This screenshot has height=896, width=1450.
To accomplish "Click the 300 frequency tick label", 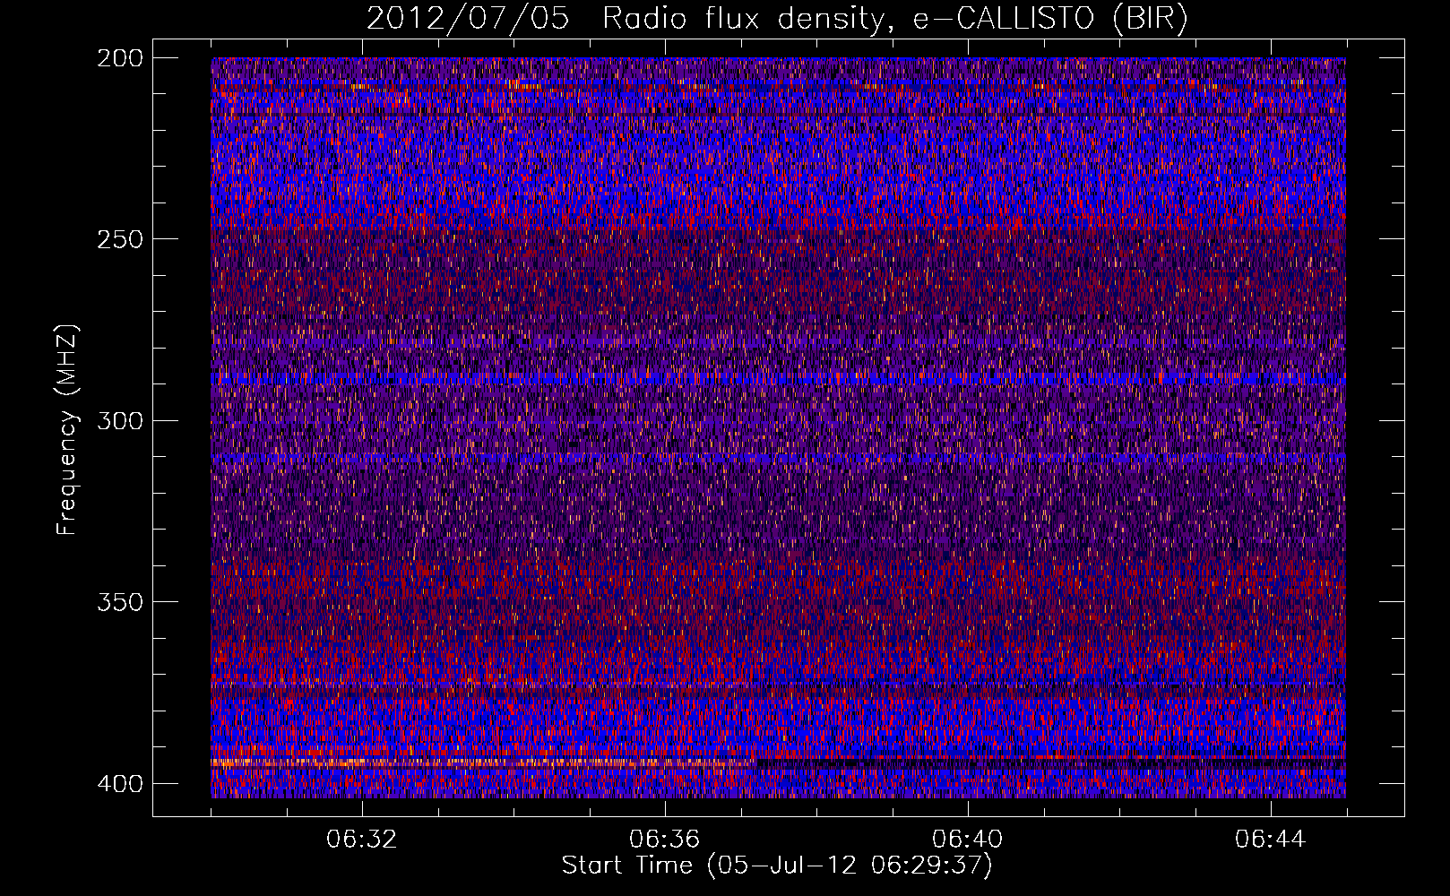I will 119,420.
